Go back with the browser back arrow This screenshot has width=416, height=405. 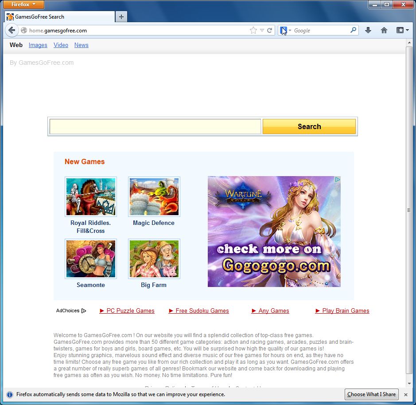[12, 30]
